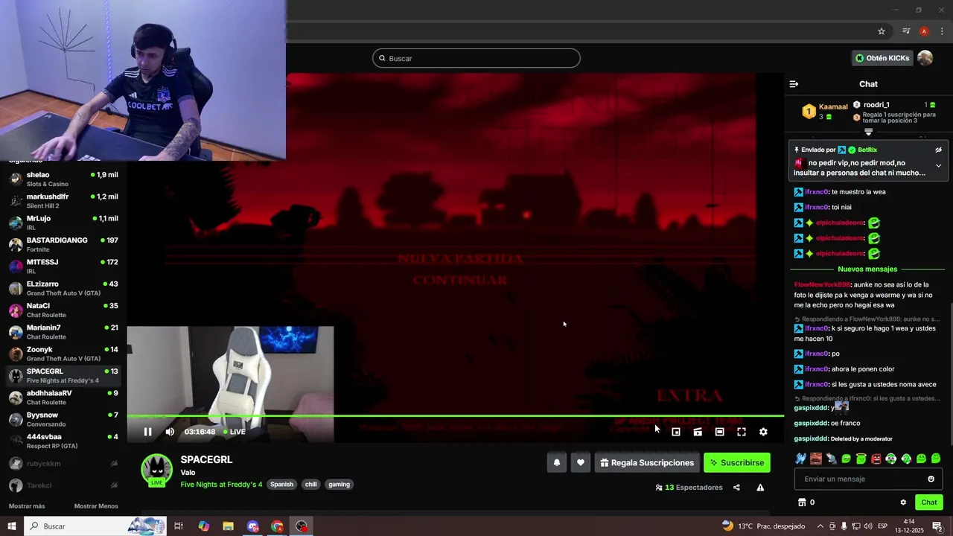Open shelao channel in sidebar

point(63,179)
